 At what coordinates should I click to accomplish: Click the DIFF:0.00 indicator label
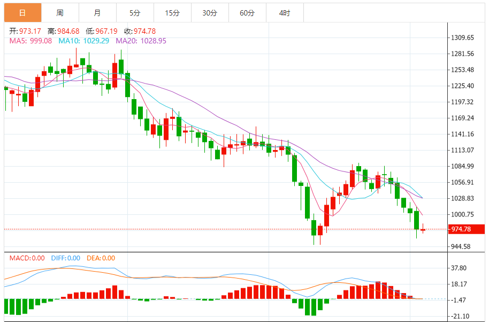click(66, 258)
